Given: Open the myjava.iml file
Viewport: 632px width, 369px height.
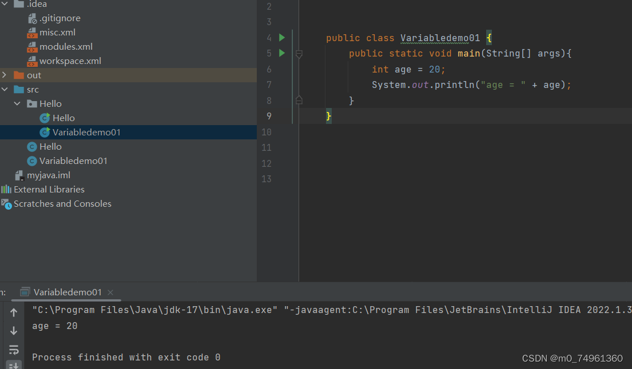Looking at the screenshot, I should click(49, 175).
